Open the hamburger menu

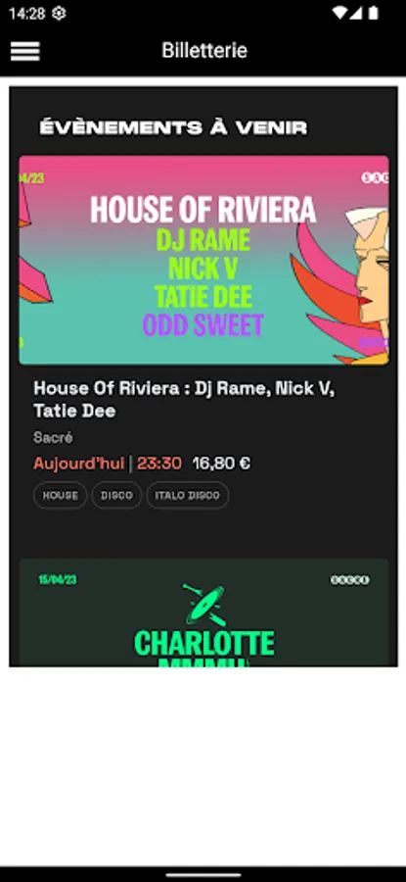(24, 51)
